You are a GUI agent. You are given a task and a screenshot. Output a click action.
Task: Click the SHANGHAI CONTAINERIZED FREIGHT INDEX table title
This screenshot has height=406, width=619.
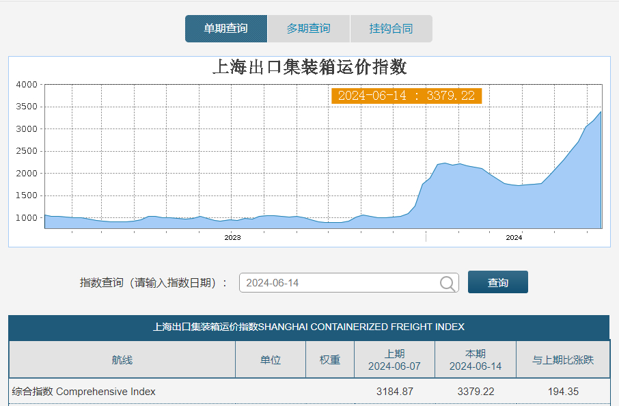tap(309, 327)
